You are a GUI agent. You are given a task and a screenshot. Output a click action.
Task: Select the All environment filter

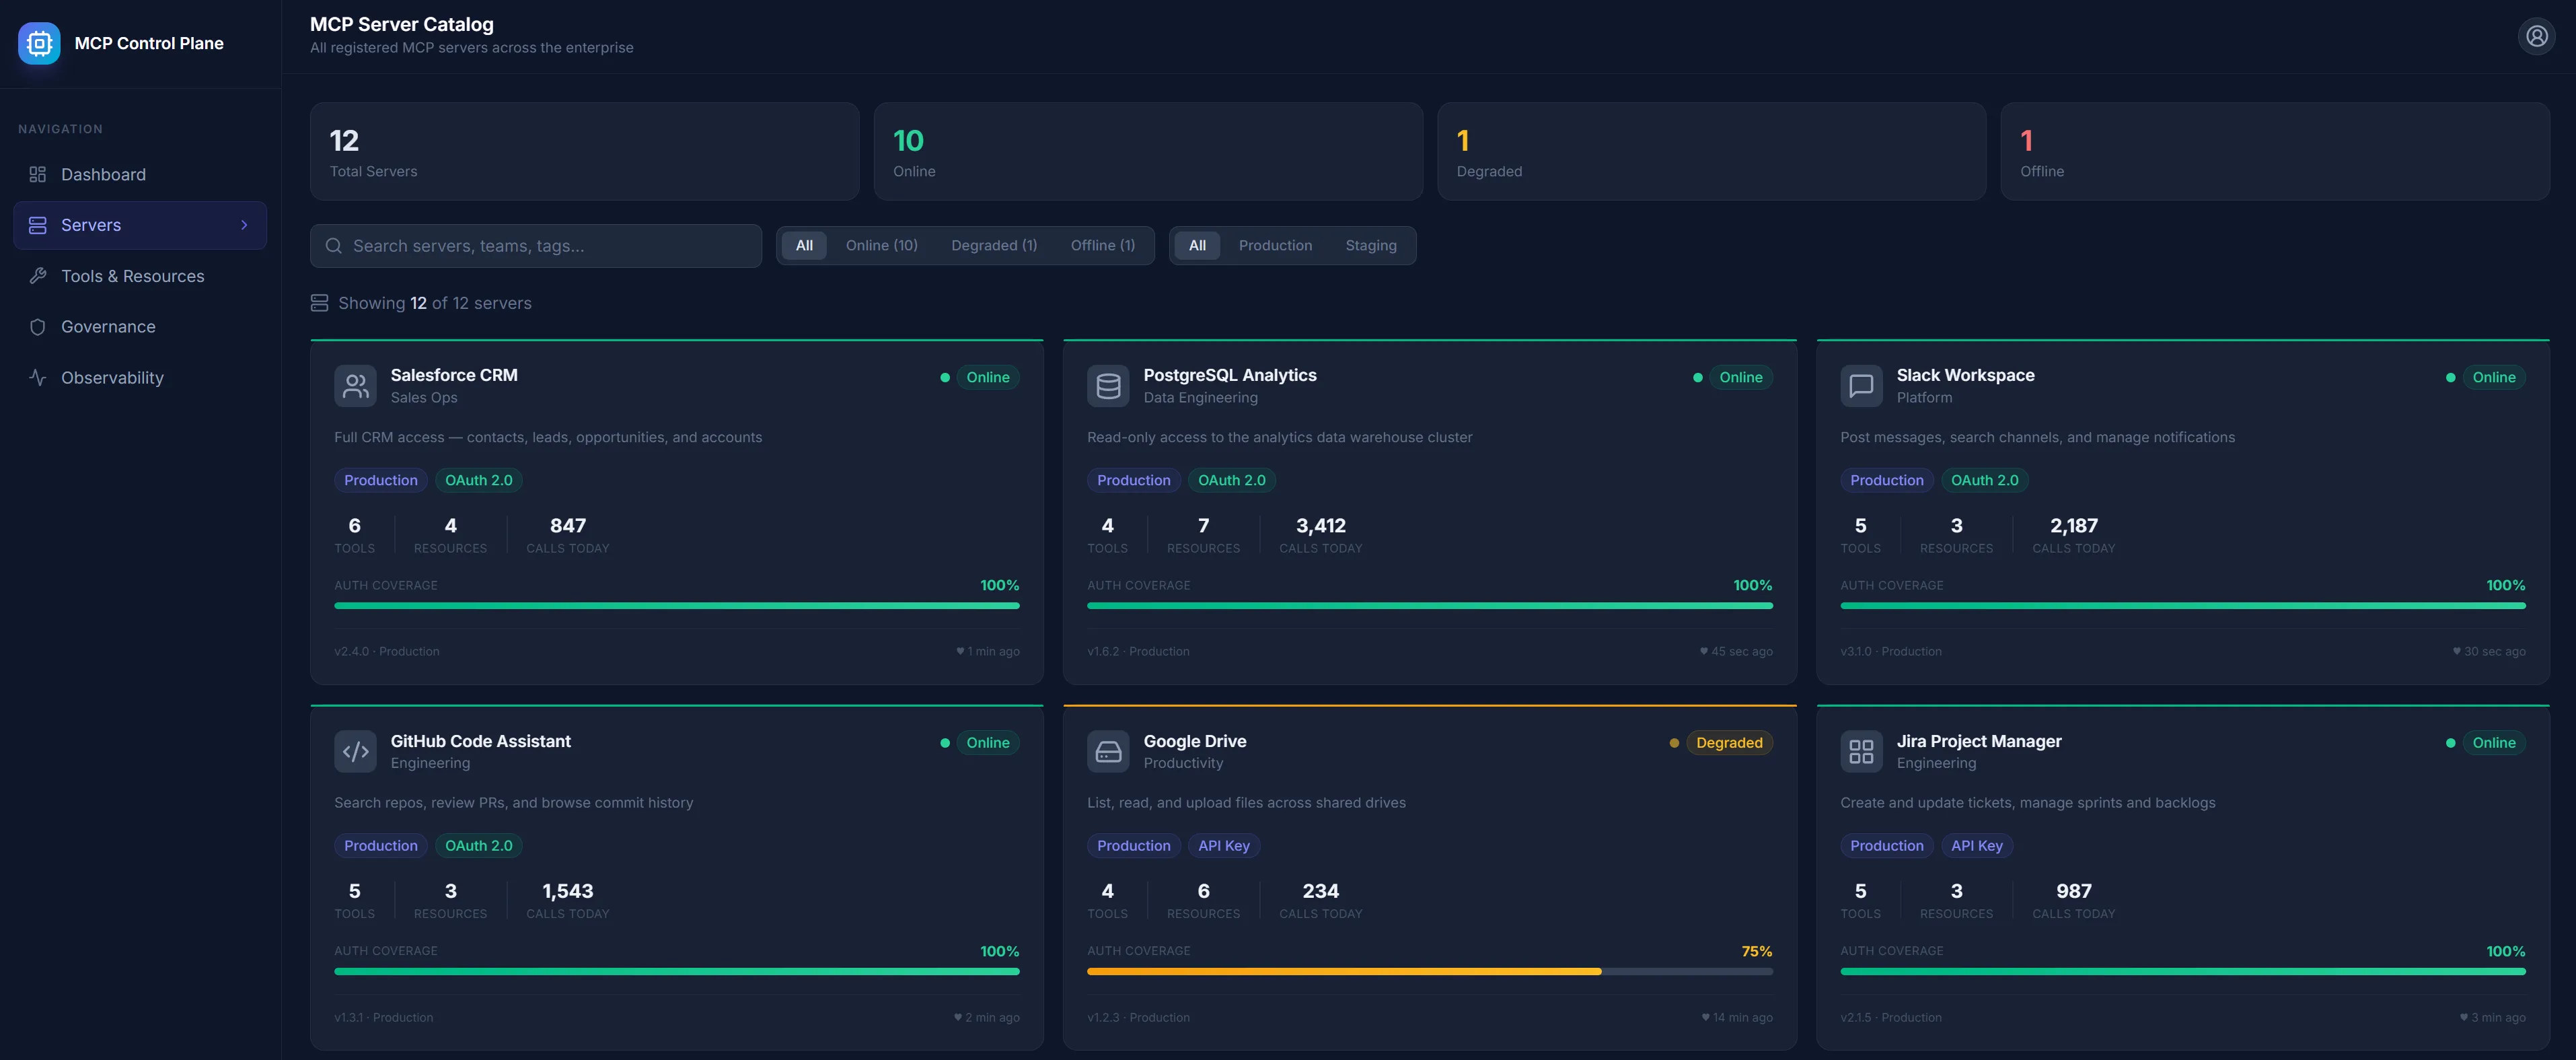(x=1197, y=246)
